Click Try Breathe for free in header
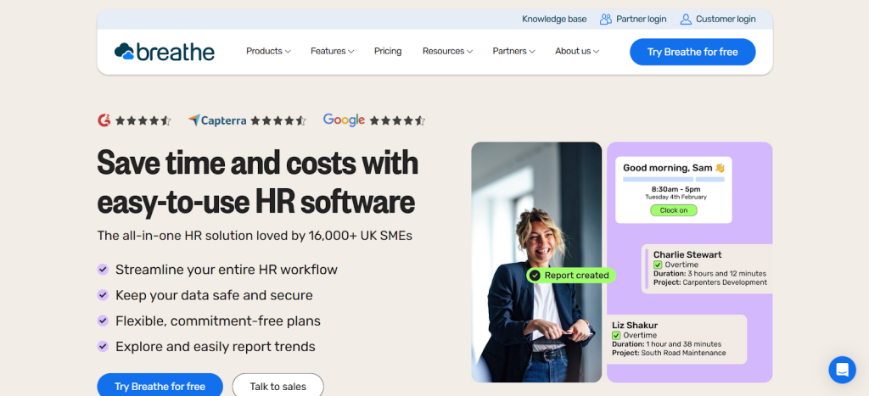Image resolution: width=869 pixels, height=396 pixels. [692, 52]
